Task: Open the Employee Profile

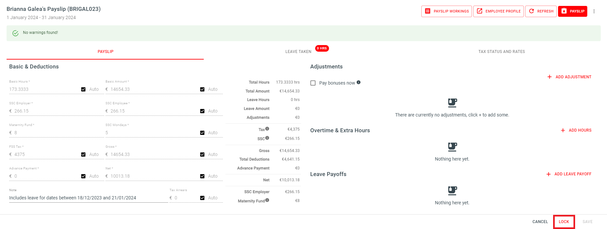Action: pyautogui.click(x=499, y=11)
